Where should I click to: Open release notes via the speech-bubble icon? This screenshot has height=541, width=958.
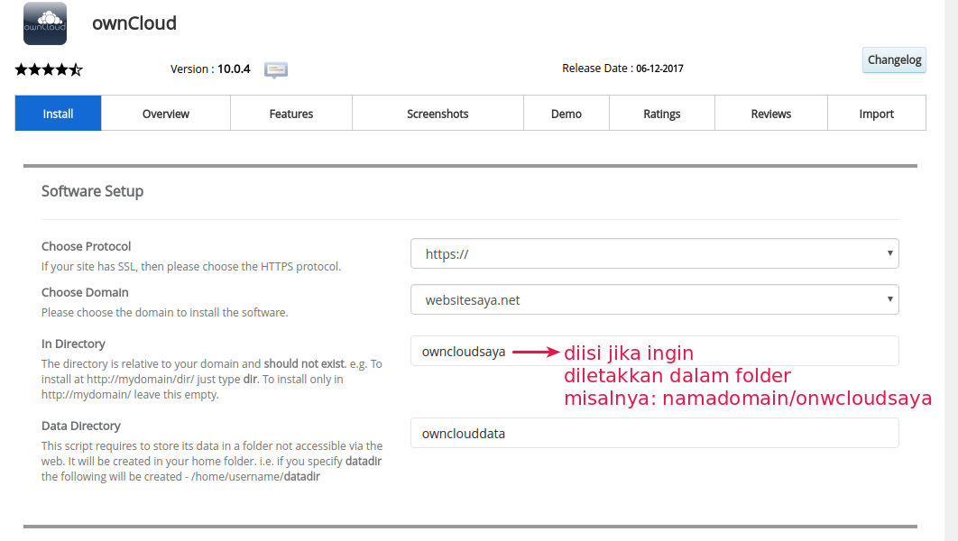275,70
